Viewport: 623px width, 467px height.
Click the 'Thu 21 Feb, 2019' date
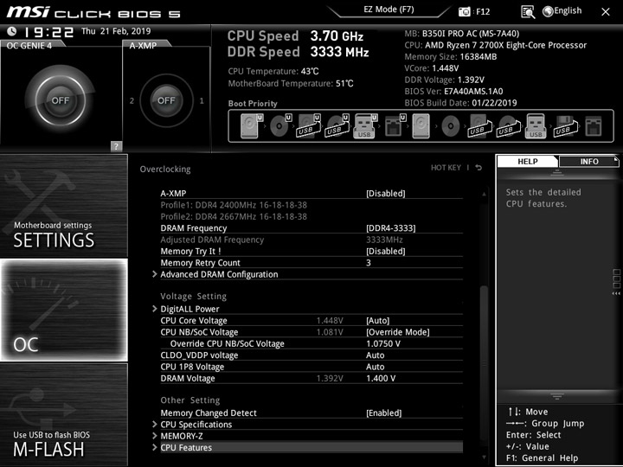click(116, 31)
